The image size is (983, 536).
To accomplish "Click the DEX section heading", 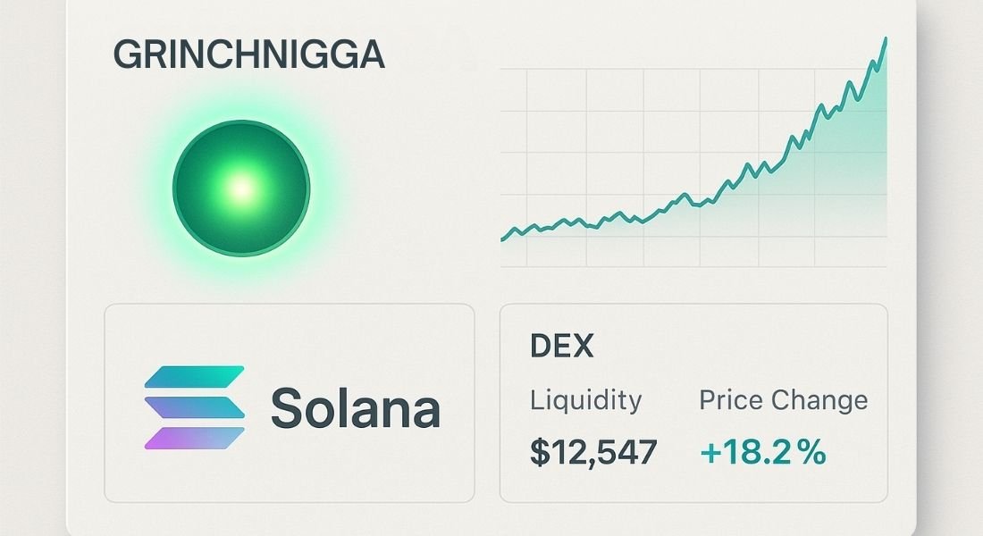I will tap(562, 346).
